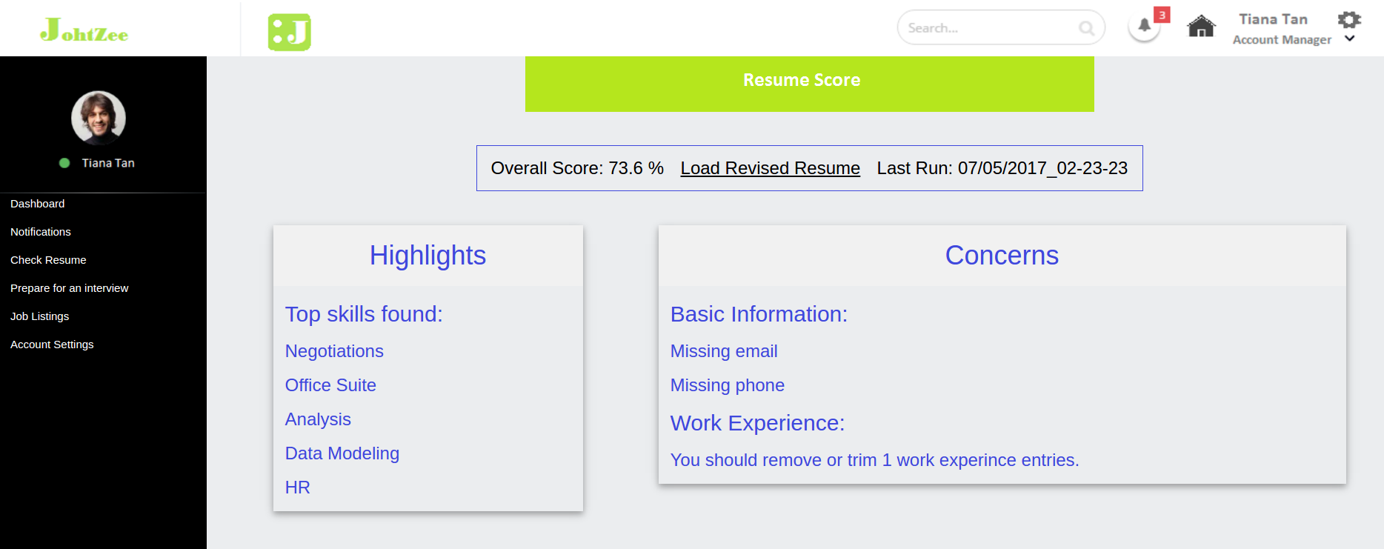This screenshot has height=549, width=1384.
Task: Open settings gear icon
Action: 1349,19
